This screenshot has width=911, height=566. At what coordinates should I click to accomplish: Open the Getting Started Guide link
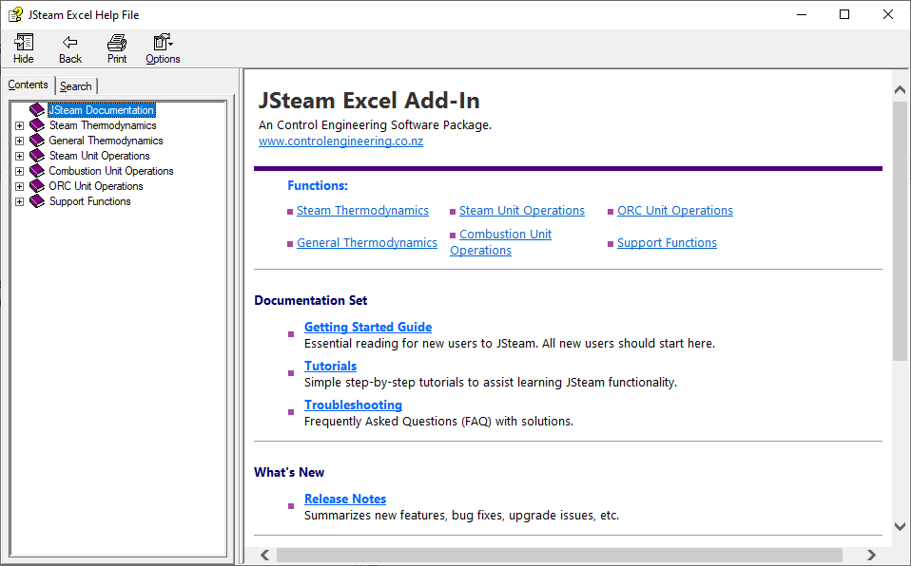(368, 327)
